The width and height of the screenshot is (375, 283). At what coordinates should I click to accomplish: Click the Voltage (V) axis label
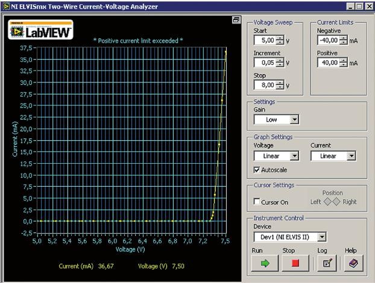(x=130, y=249)
